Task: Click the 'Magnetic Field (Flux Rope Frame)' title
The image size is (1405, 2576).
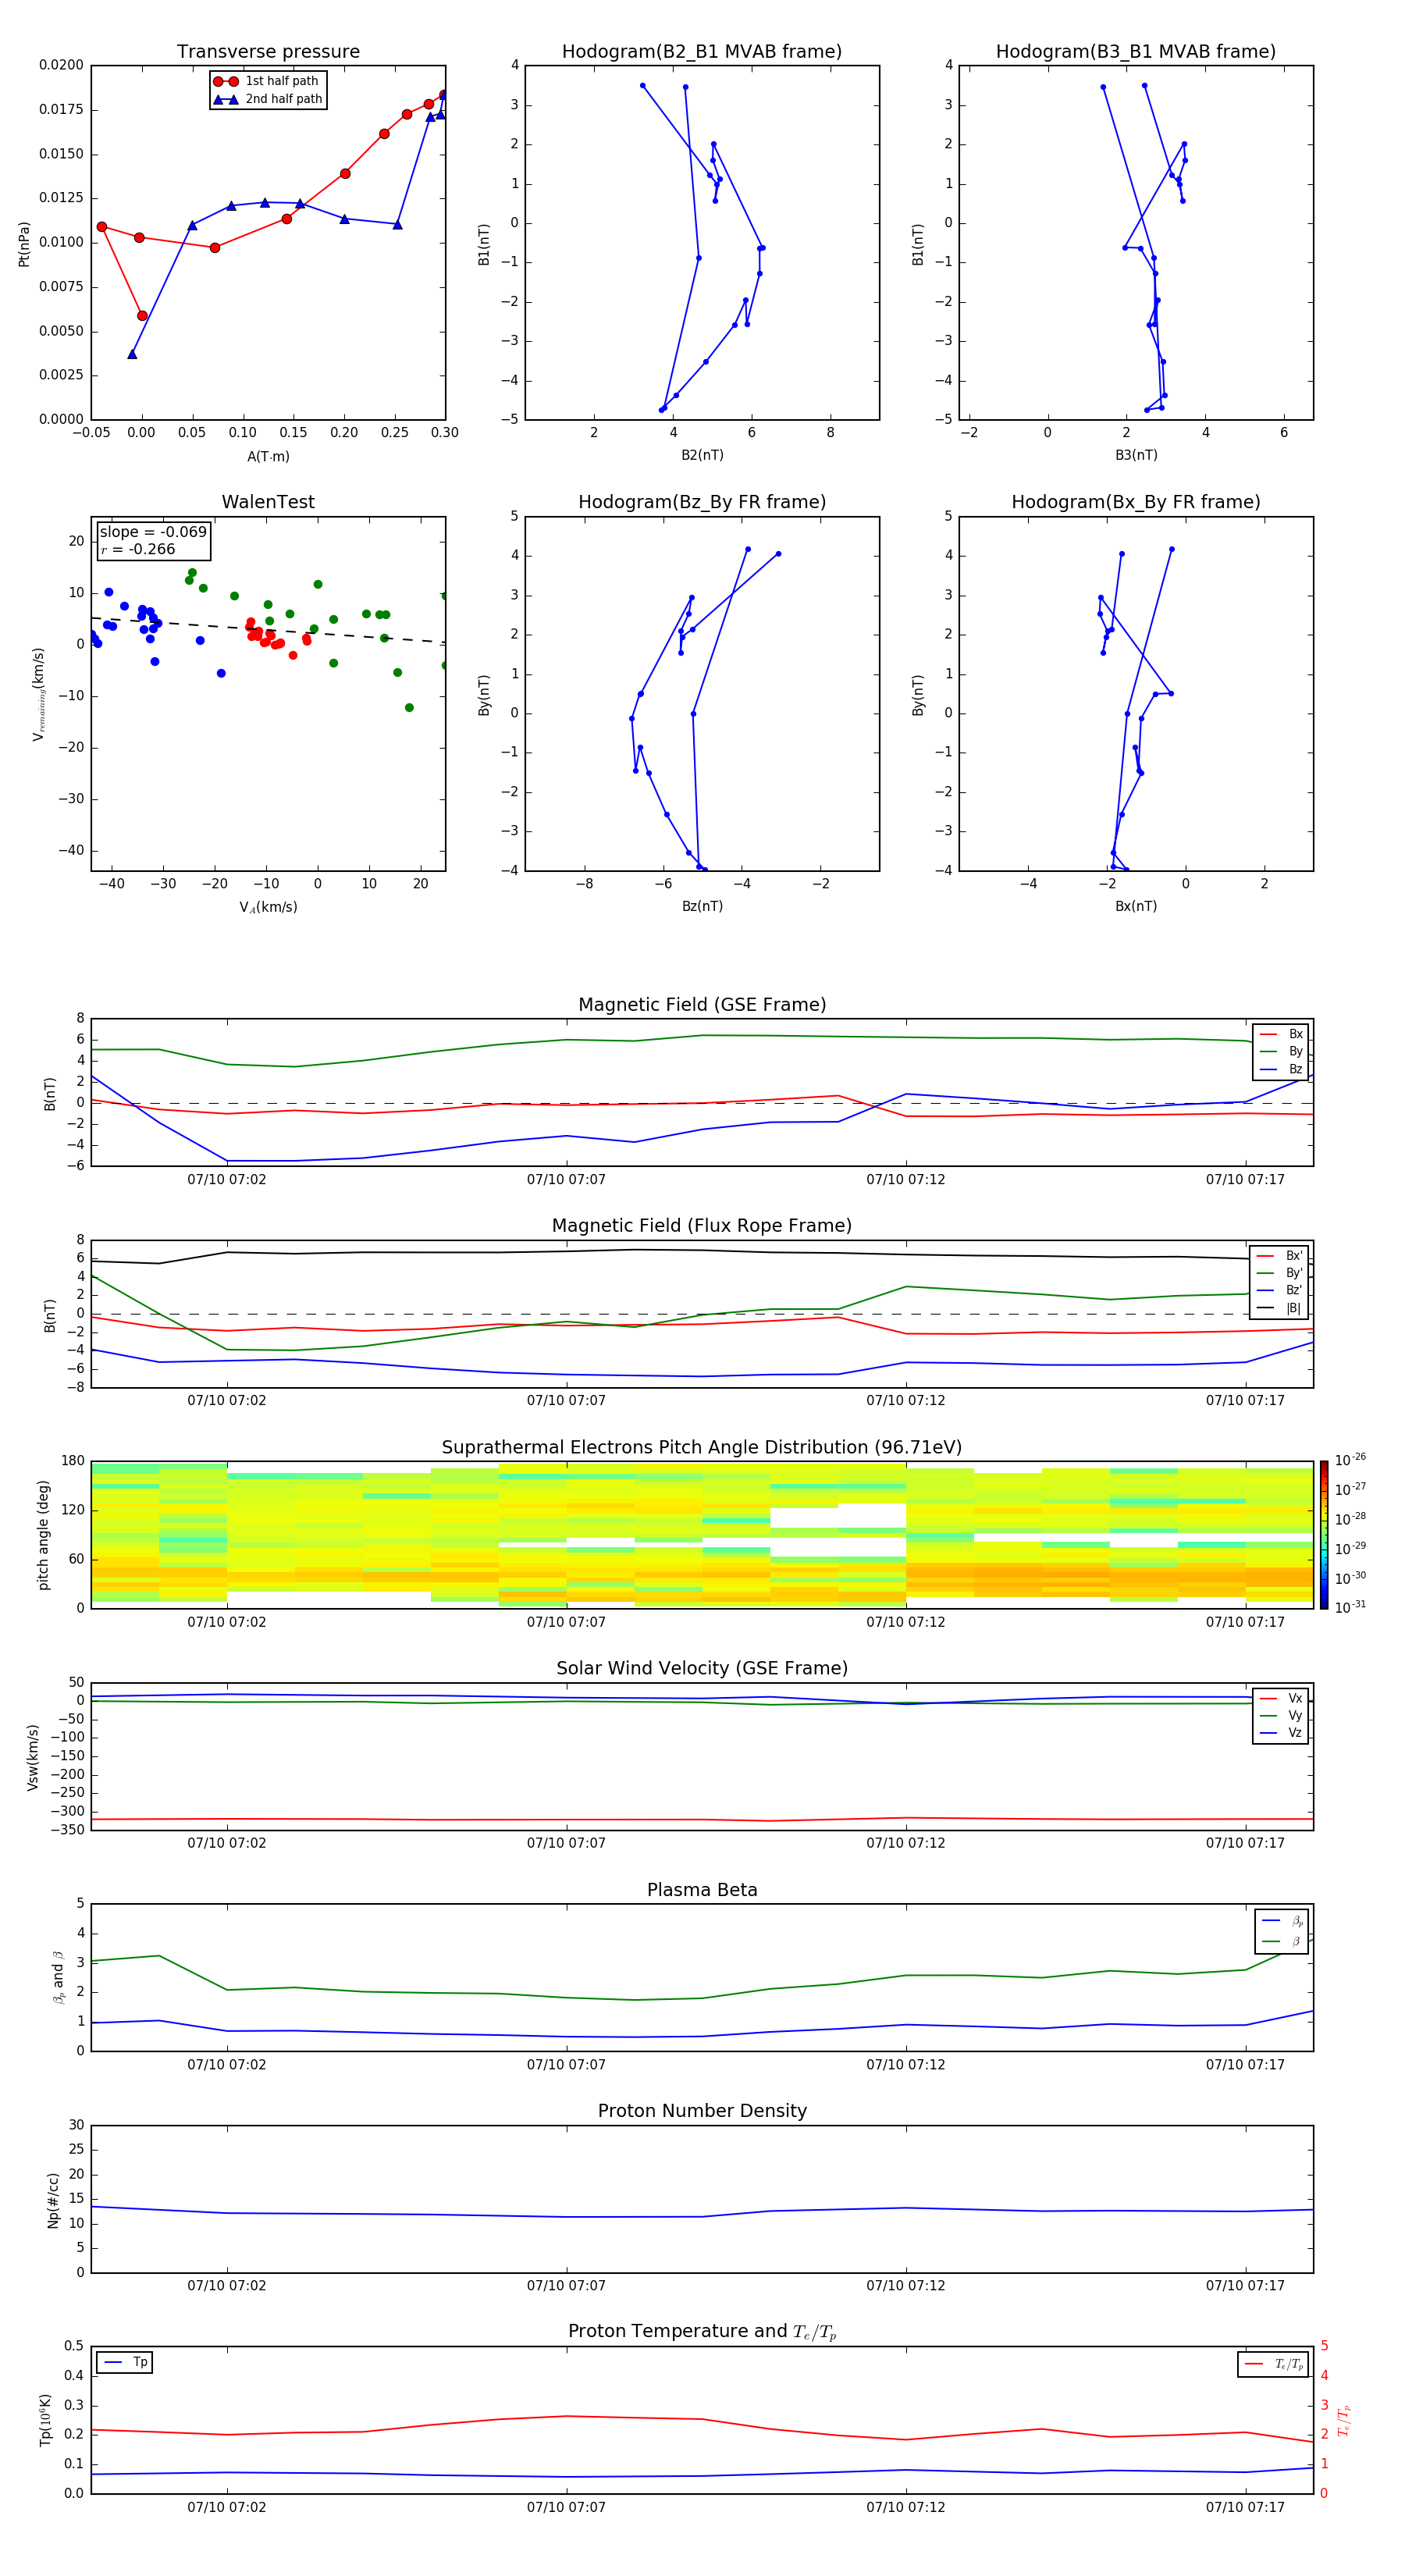Action: 702,1226
